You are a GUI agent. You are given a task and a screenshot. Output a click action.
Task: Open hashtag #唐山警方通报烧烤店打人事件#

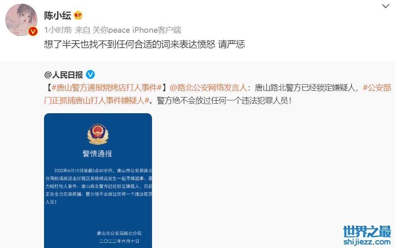tap(107, 88)
